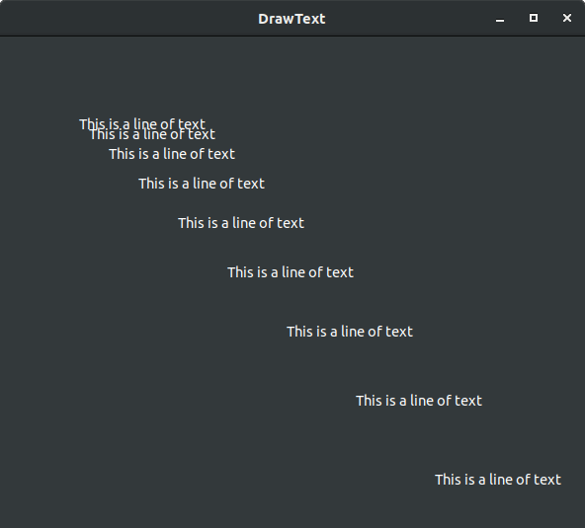Image resolution: width=585 pixels, height=528 pixels.
Task: Click the sixth text line from the top
Action: tap(291, 272)
